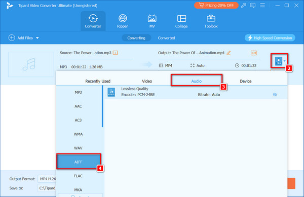Click the format list scrollbar
Viewport: 304px width, 197px height.
(102, 106)
